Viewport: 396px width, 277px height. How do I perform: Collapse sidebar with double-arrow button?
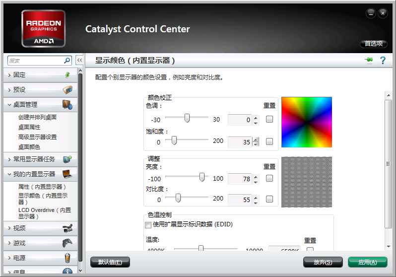coord(79,60)
